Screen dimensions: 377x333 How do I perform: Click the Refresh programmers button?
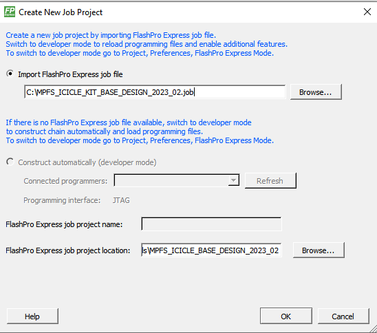[x=270, y=180]
